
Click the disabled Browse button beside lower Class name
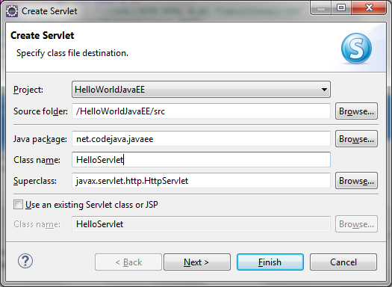coord(356,224)
